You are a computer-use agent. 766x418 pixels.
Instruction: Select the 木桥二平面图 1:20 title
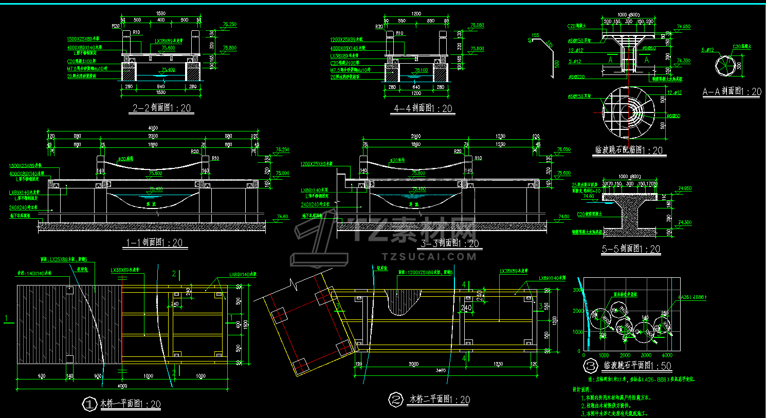(439, 400)
